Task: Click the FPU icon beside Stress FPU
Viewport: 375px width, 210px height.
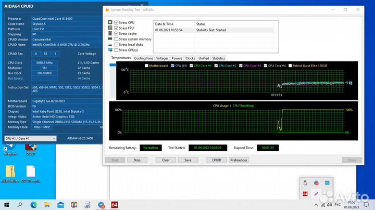Action: coord(110,28)
